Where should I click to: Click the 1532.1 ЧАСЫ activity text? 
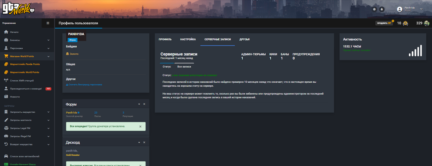point(352,47)
